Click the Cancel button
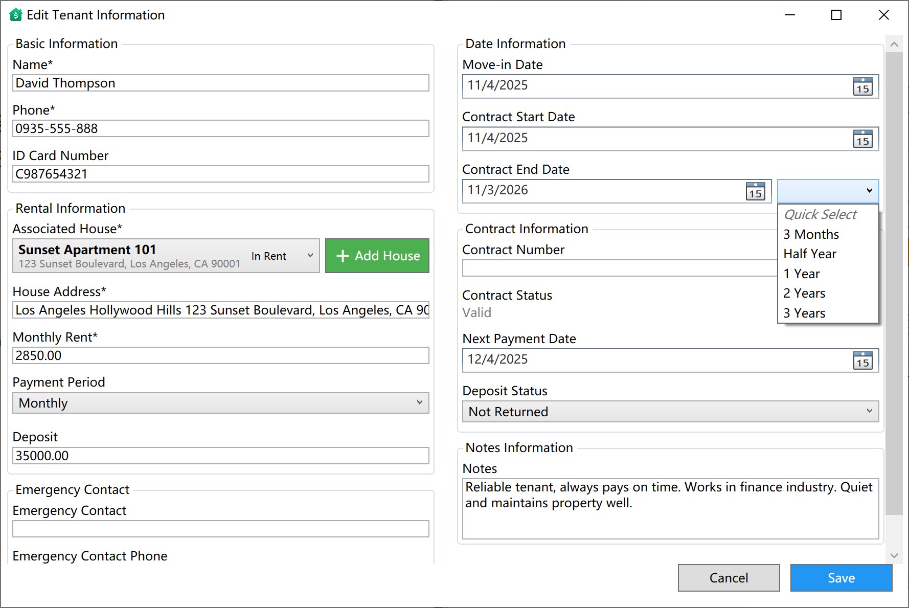 [728, 578]
